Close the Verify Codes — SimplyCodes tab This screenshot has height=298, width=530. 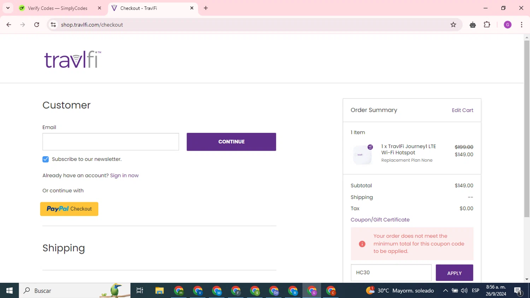pyautogui.click(x=99, y=8)
